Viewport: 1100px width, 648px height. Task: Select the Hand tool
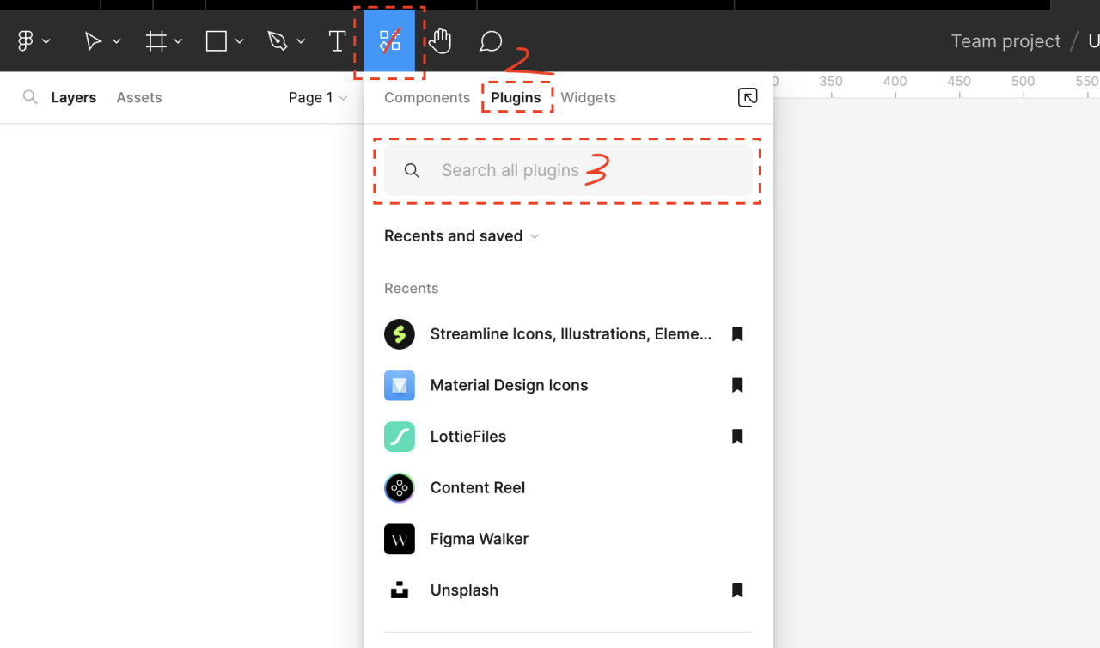pos(440,41)
